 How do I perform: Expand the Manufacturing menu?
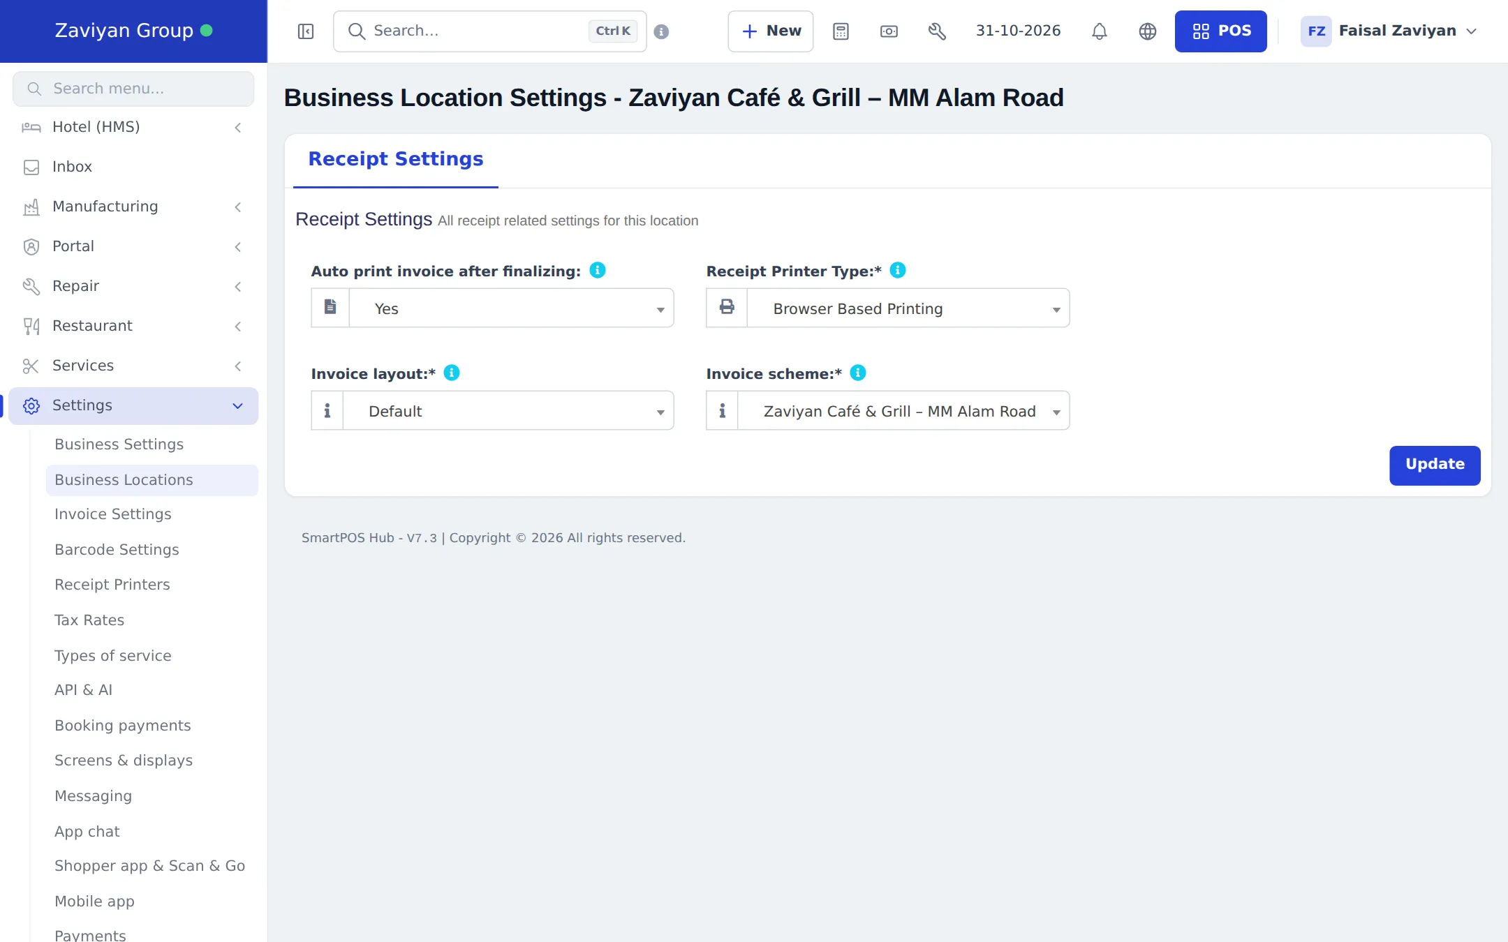point(133,207)
